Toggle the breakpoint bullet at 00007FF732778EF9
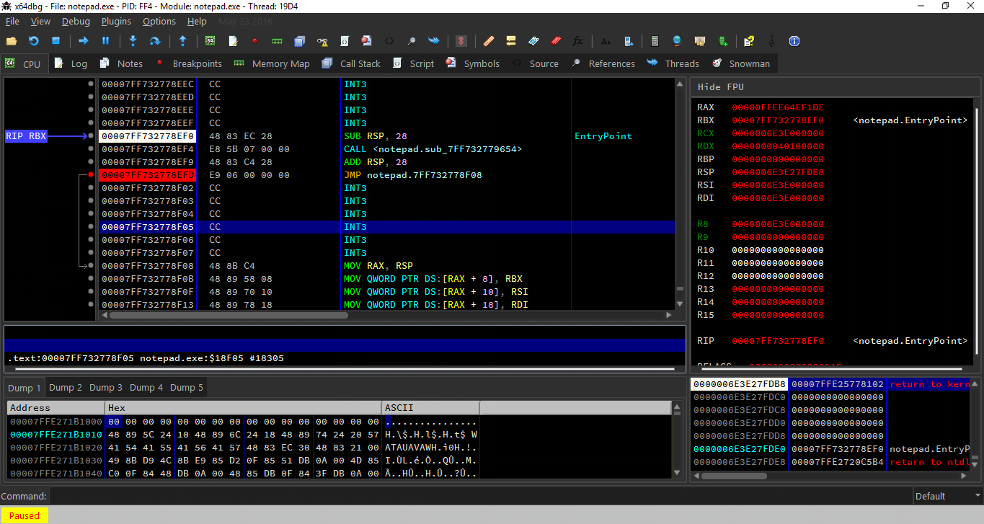Screen dimensions: 984x524 pos(91,161)
